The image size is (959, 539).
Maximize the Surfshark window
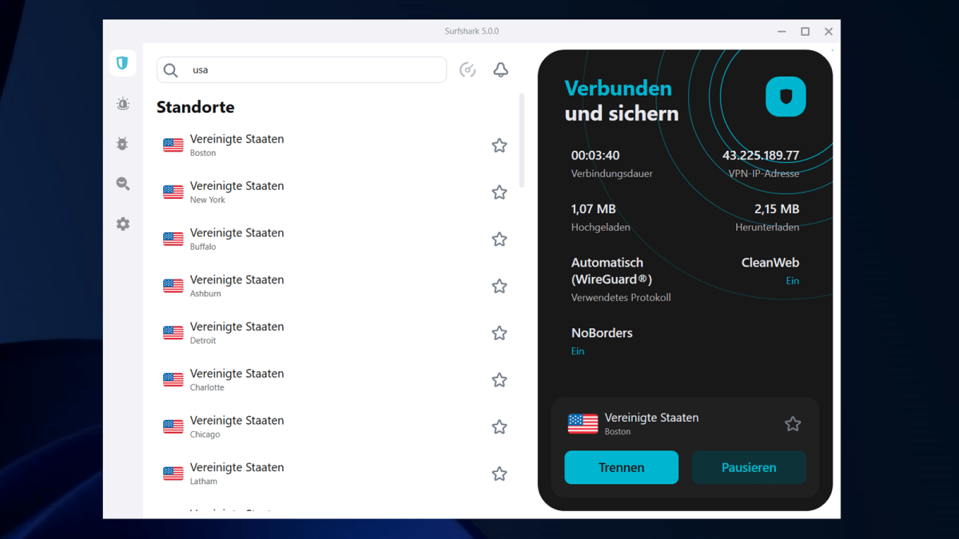(x=806, y=31)
